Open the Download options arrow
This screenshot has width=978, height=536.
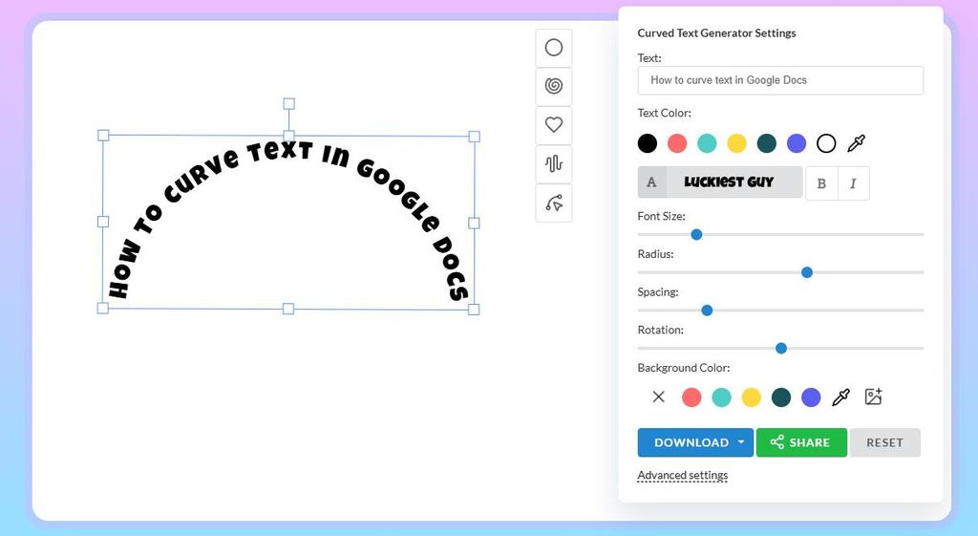point(741,442)
